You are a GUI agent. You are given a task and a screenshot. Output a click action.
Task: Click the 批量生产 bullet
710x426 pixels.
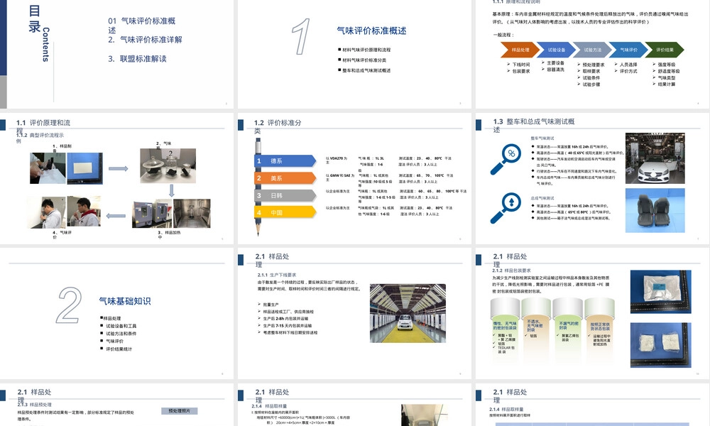pos(268,305)
